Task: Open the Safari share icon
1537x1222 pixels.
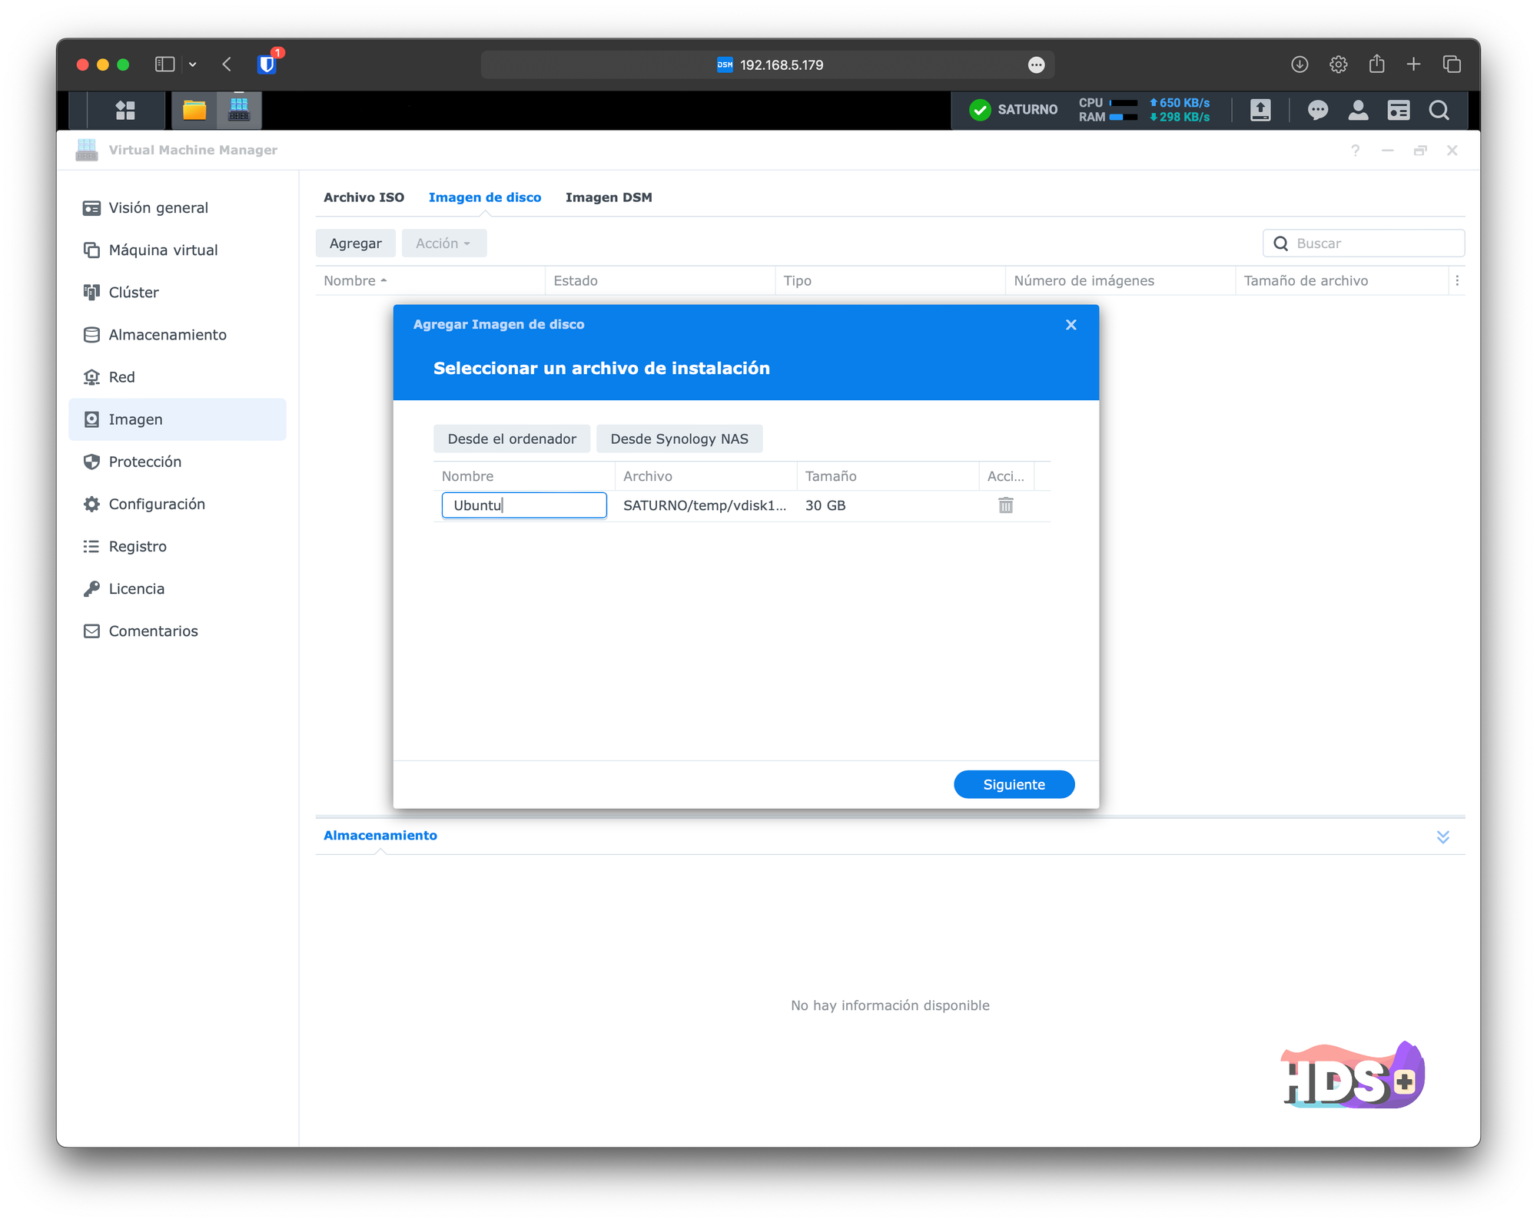Action: pos(1376,64)
